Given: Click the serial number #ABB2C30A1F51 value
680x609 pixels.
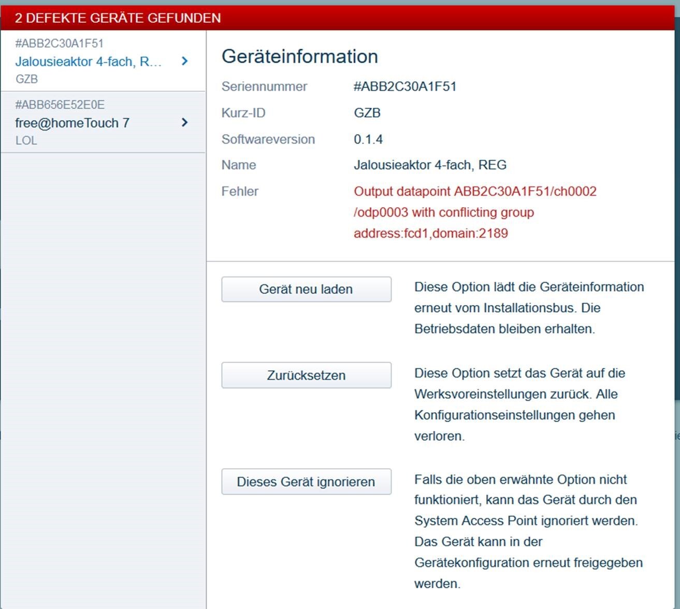Looking at the screenshot, I should coord(405,86).
